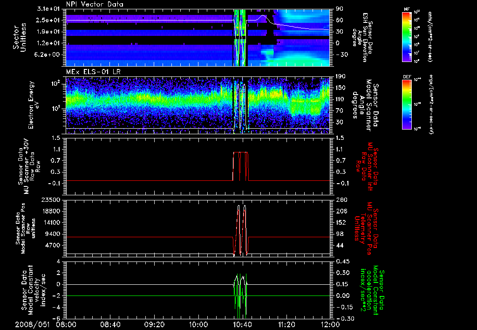Click the 'Sector Unitless' y-axis label

[x=20, y=37]
